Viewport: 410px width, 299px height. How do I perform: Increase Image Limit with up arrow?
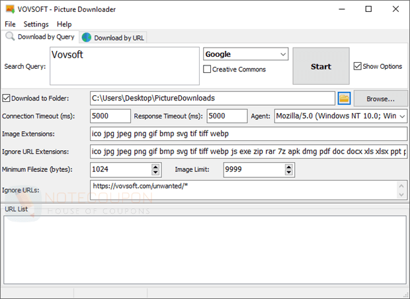289,167
